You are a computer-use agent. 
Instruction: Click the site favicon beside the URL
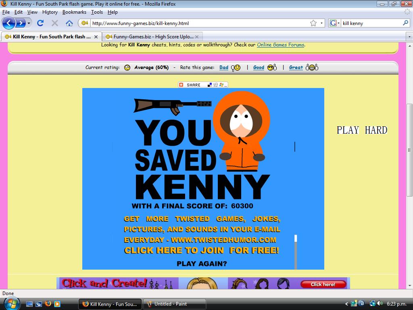85,23
